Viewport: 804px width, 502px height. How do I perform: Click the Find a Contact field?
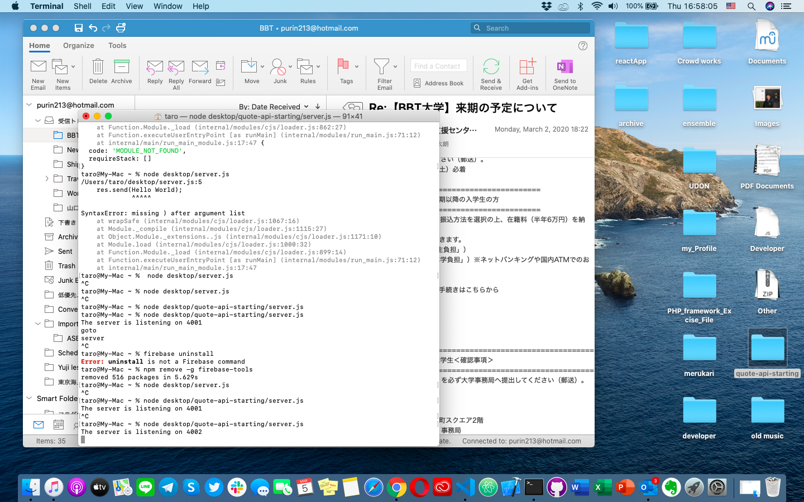tap(438, 66)
